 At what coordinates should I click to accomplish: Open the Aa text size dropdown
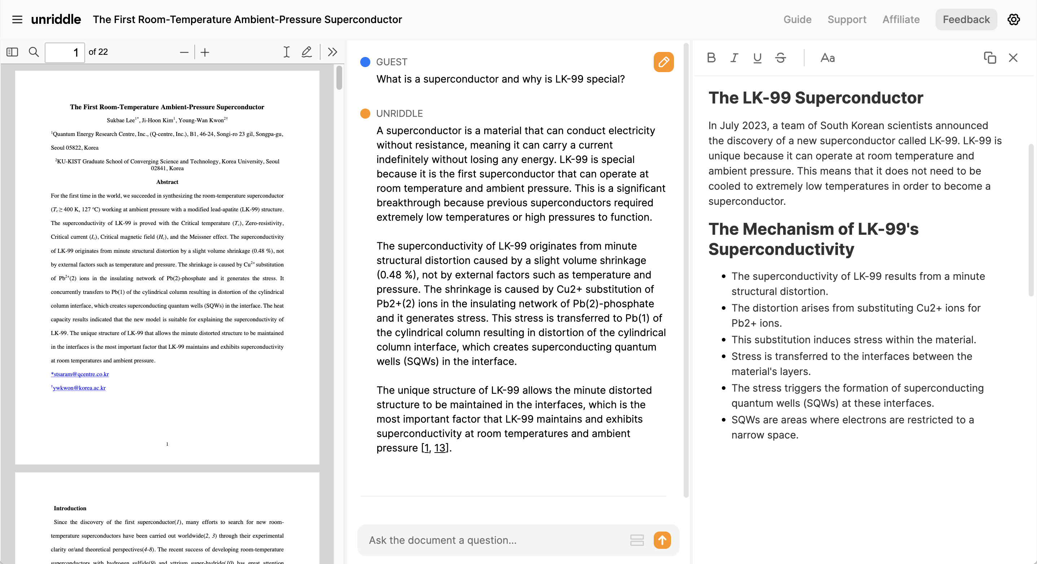[x=827, y=58]
